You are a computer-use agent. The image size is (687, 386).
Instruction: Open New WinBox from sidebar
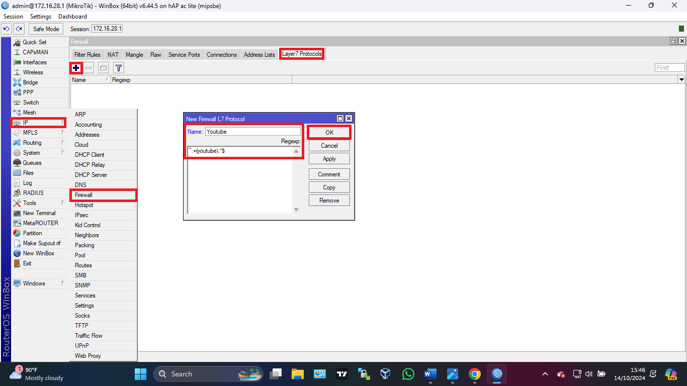(x=39, y=253)
